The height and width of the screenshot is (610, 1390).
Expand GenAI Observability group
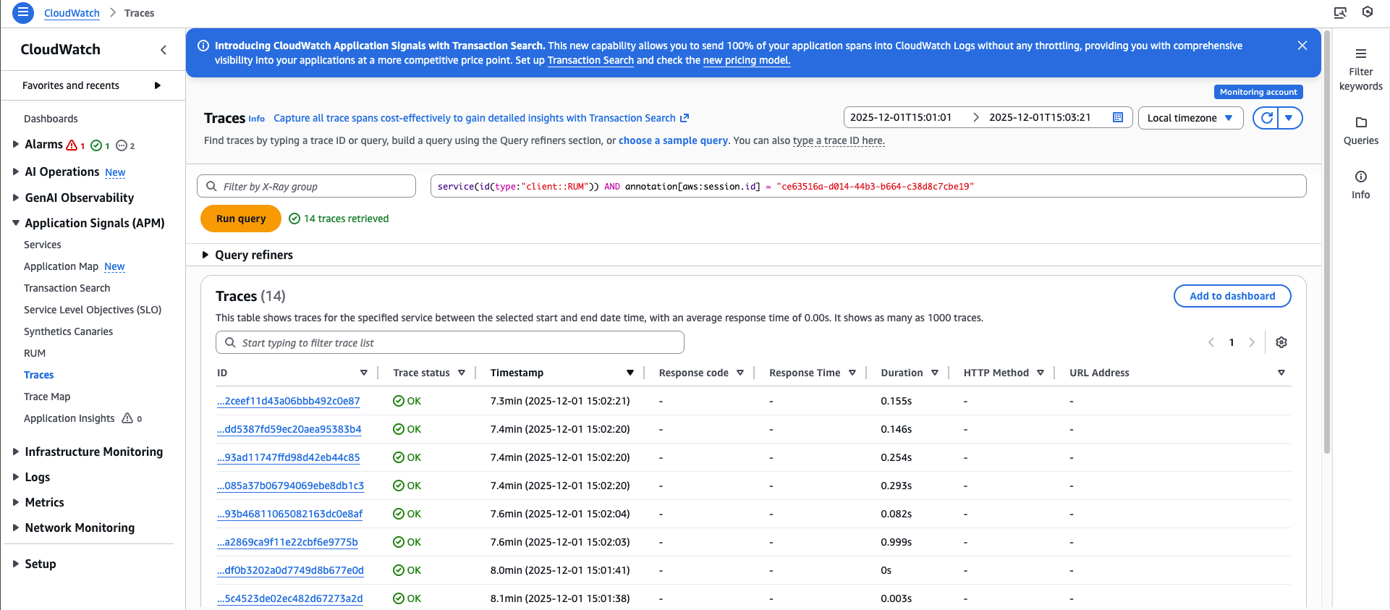[16, 198]
